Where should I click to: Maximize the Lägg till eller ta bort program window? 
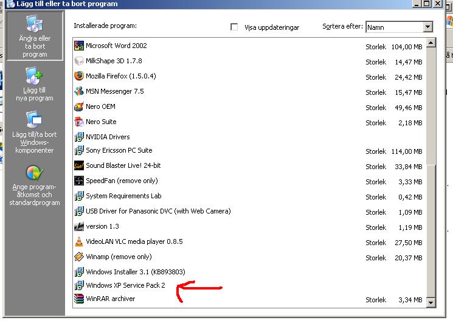[x=426, y=4]
